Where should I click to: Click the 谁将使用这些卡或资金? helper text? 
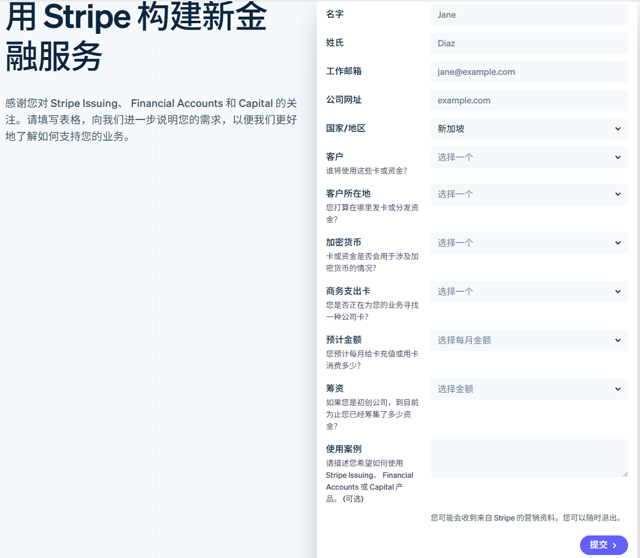coord(367,171)
